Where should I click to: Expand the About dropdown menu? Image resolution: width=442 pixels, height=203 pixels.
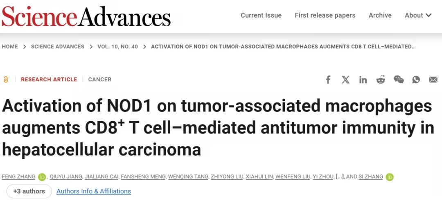pos(418,15)
